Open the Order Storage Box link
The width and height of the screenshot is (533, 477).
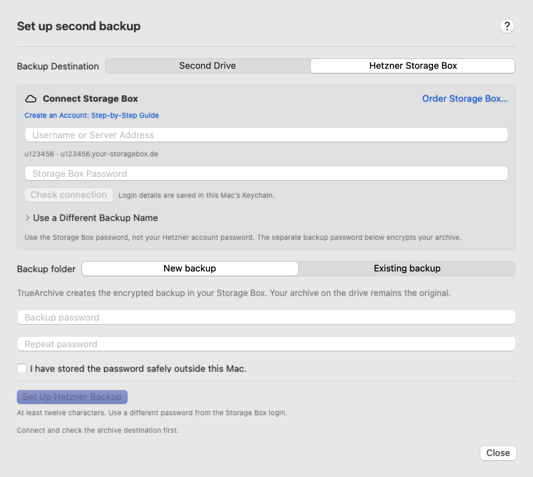465,99
